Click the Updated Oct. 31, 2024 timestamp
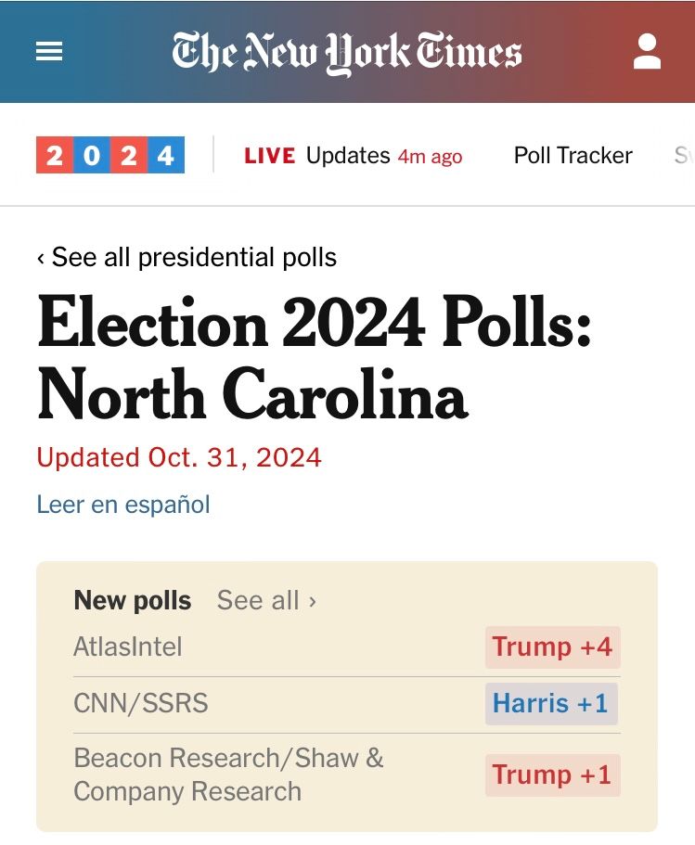Image resolution: width=695 pixels, height=845 pixels. click(179, 458)
